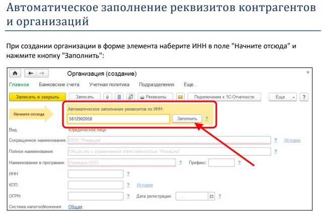Click into the ОГРН input field
323x215 pixels.
coord(95,196)
